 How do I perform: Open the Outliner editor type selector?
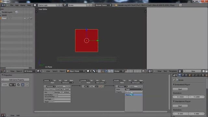pyautogui.click(x=3, y=71)
